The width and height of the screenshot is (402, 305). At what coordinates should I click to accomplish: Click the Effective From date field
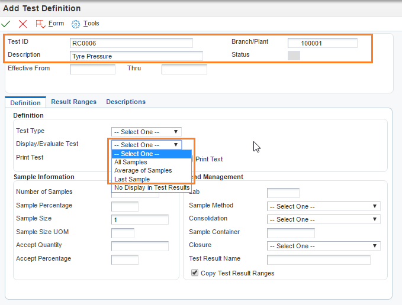92,69
